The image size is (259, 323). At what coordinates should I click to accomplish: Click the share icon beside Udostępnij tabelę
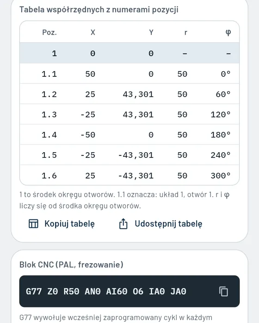pyautogui.click(x=123, y=224)
